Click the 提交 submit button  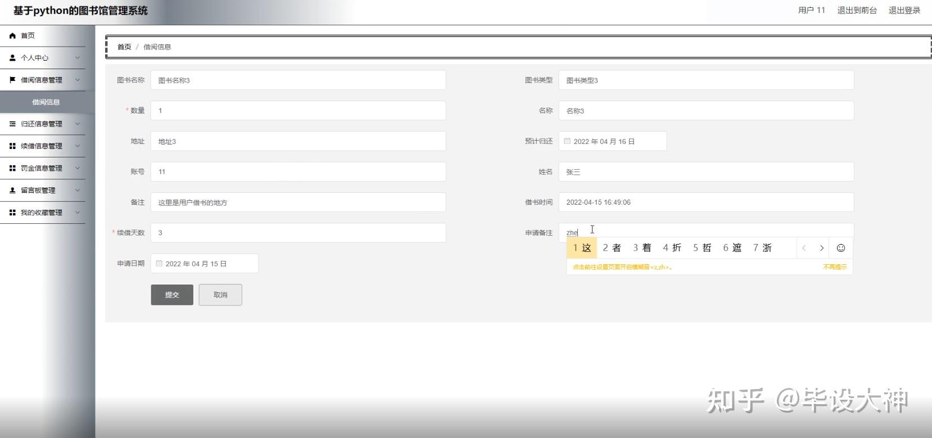coord(172,295)
